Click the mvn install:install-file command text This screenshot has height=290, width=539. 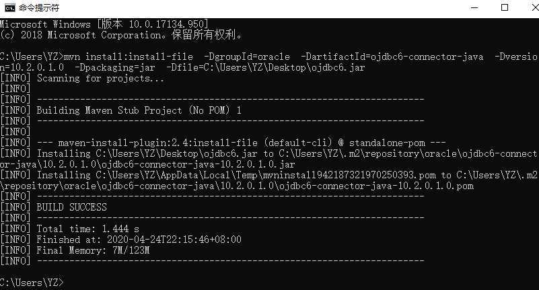click(x=129, y=57)
